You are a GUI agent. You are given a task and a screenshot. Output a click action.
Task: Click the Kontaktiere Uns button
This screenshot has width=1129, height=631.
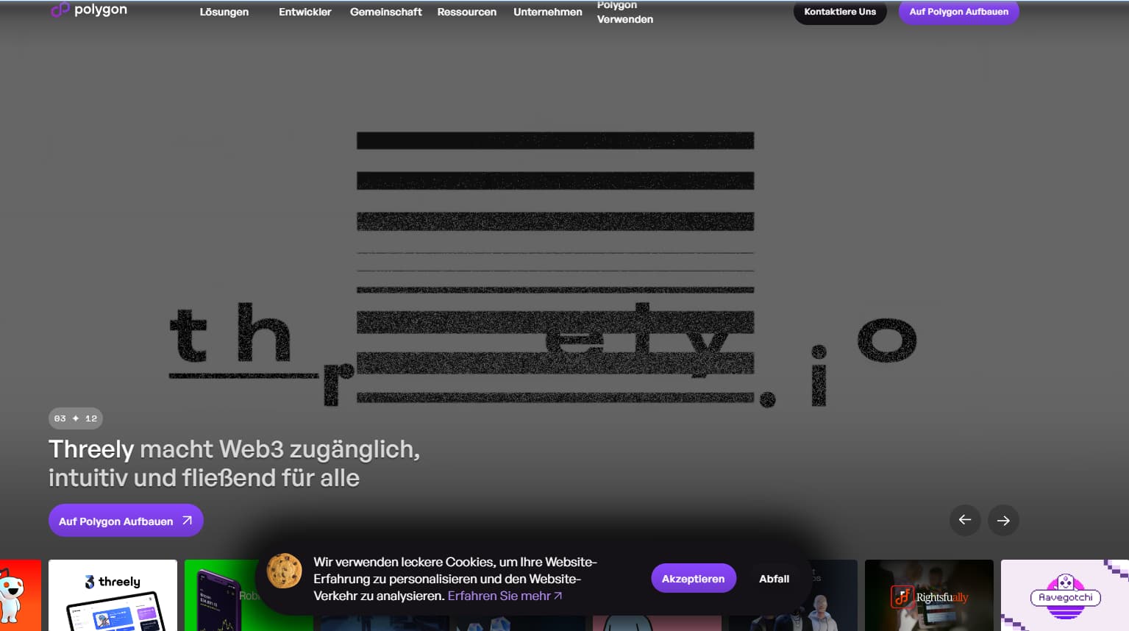click(x=840, y=12)
